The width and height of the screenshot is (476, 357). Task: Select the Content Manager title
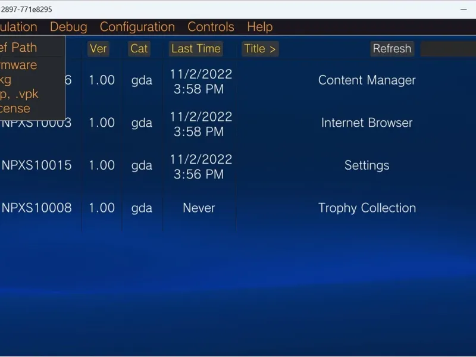[367, 80]
